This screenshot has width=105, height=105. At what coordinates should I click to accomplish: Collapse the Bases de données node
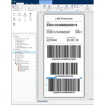click(x=13, y=60)
